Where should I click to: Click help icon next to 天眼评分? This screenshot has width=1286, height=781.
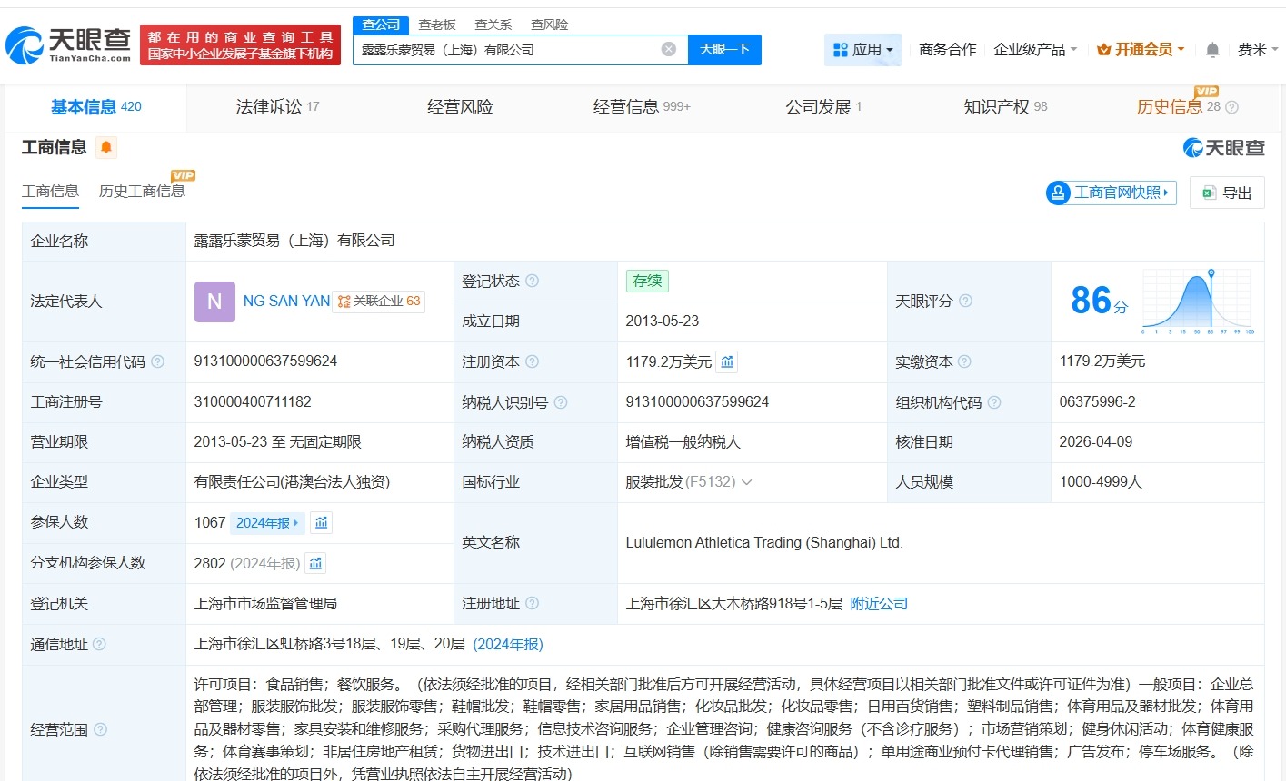[x=965, y=301]
